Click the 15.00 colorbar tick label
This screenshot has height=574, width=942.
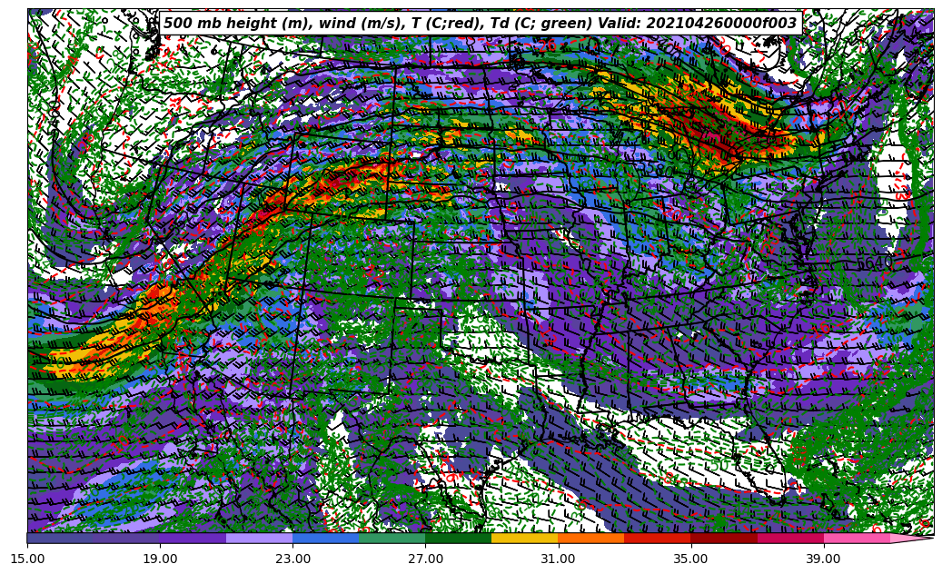click(x=27, y=559)
